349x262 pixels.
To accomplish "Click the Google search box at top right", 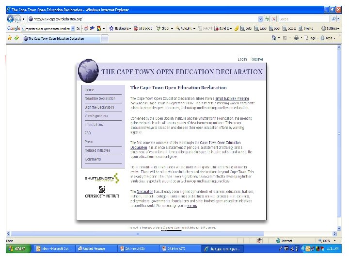I will point(304,19).
